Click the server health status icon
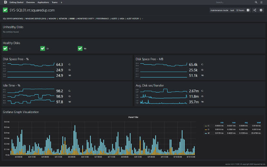 point(5,10)
